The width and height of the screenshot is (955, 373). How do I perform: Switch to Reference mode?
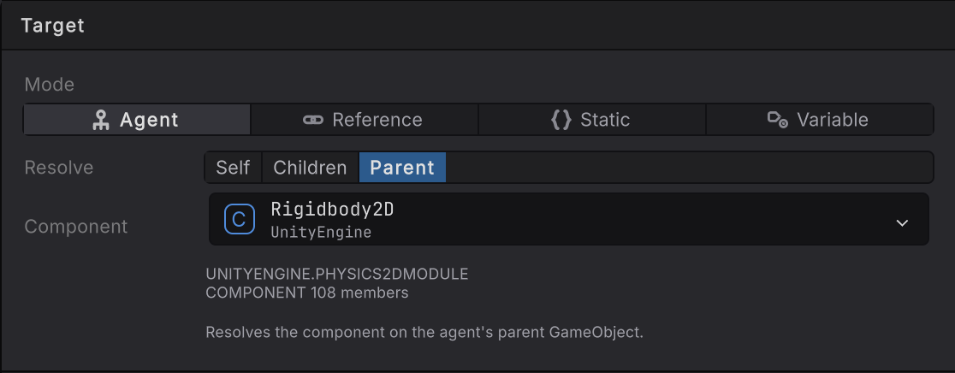[x=365, y=119]
